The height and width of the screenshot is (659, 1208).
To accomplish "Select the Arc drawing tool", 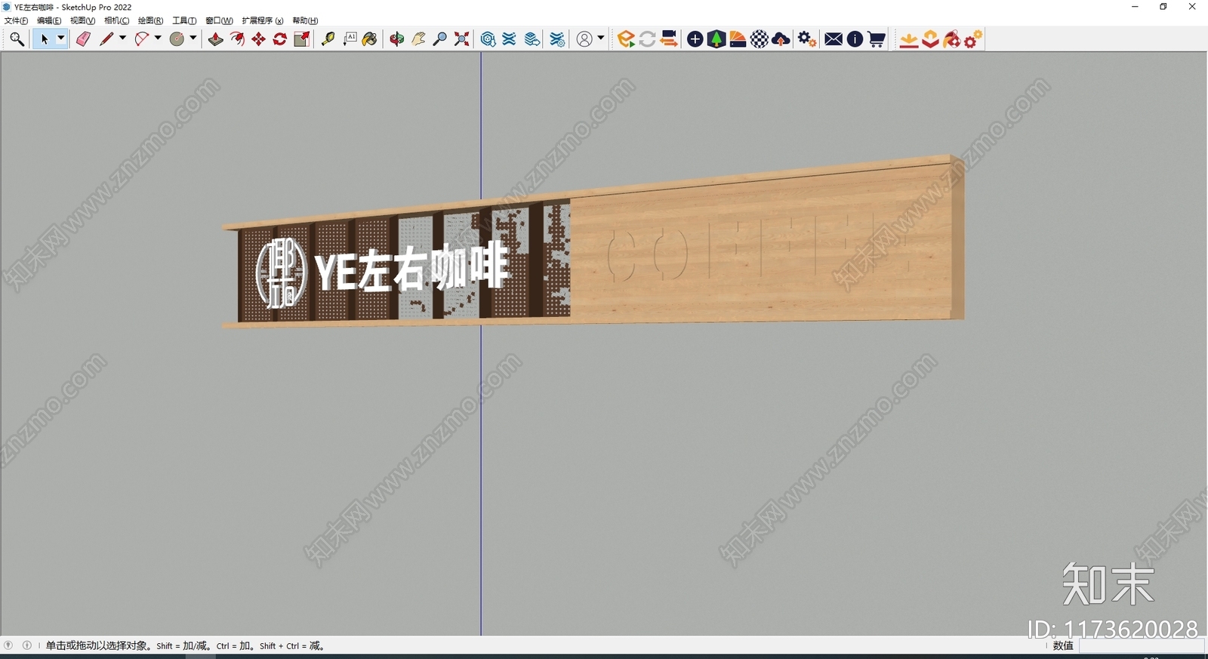I will 142,39.
